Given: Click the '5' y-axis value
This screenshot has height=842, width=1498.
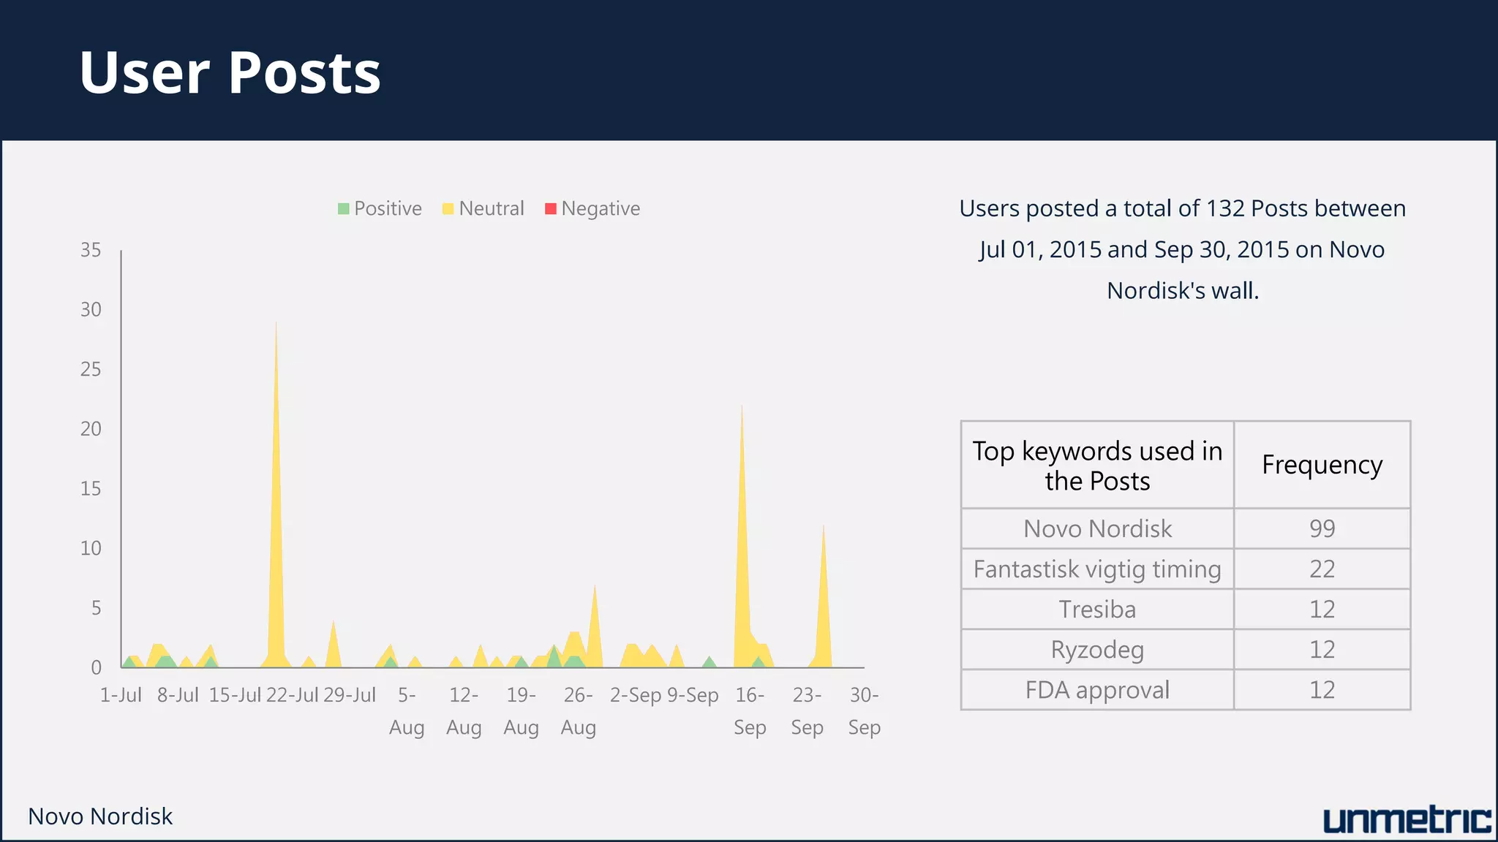Looking at the screenshot, I should pos(96,608).
